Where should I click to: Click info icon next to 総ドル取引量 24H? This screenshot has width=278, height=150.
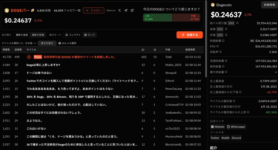point(237,23)
